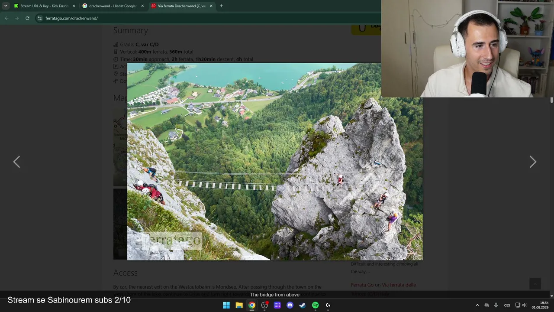Switch to the Stream URL & Key Kick tab

(44, 6)
